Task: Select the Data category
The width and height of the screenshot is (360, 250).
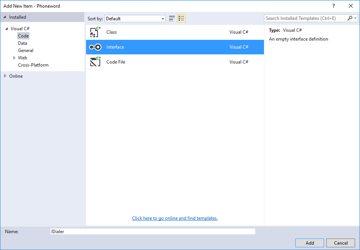Action: point(23,43)
